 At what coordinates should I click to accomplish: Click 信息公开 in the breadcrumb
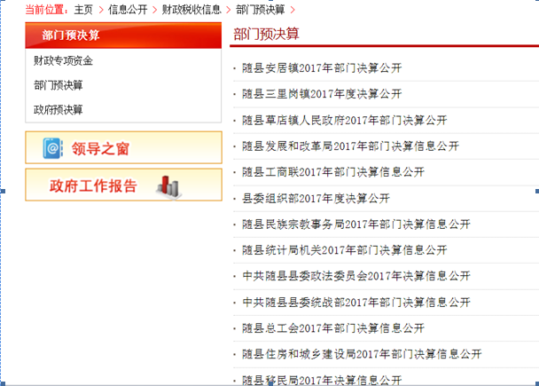click(x=129, y=9)
